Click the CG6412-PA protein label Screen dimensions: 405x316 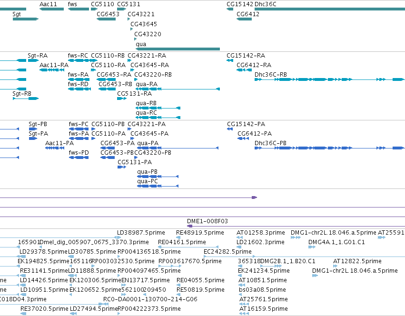(x=255, y=134)
